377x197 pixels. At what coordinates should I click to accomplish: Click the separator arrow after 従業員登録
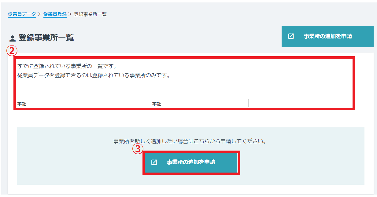(x=70, y=14)
